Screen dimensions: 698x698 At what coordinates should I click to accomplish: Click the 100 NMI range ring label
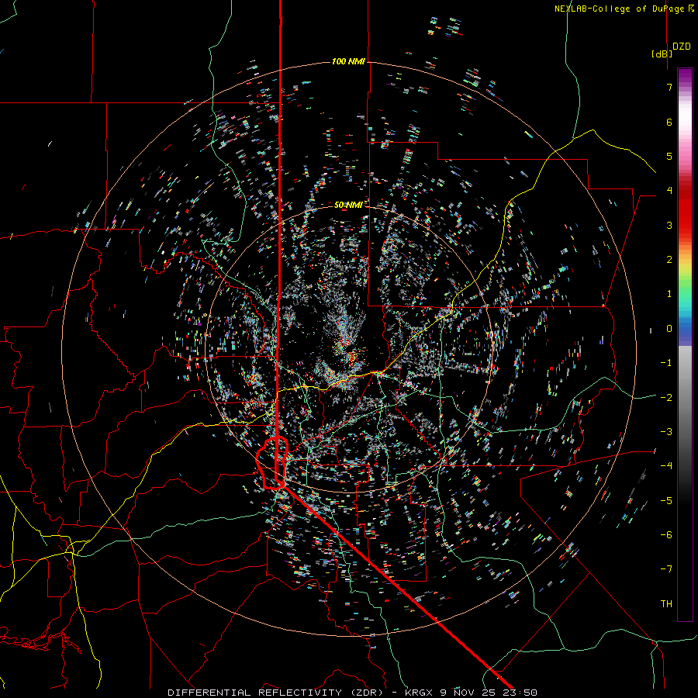coord(348,61)
